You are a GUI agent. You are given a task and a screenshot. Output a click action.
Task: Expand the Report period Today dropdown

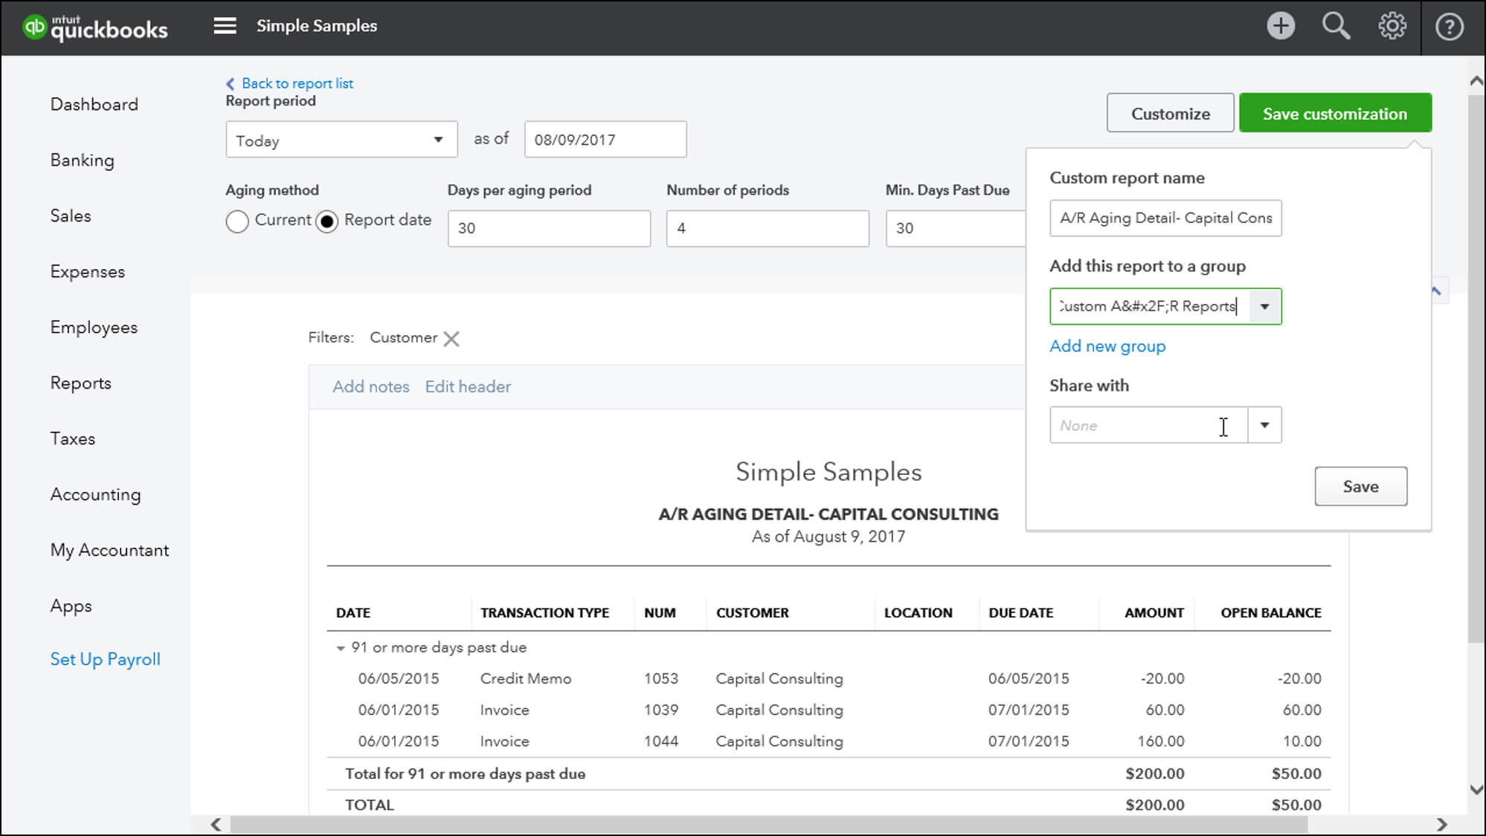click(x=438, y=140)
